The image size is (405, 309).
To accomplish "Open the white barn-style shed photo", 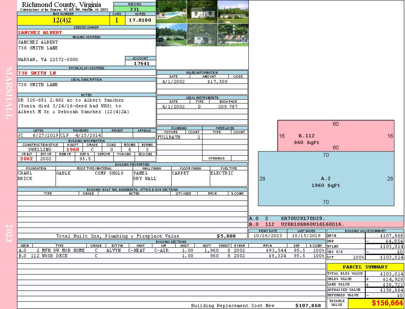I will point(202,12).
